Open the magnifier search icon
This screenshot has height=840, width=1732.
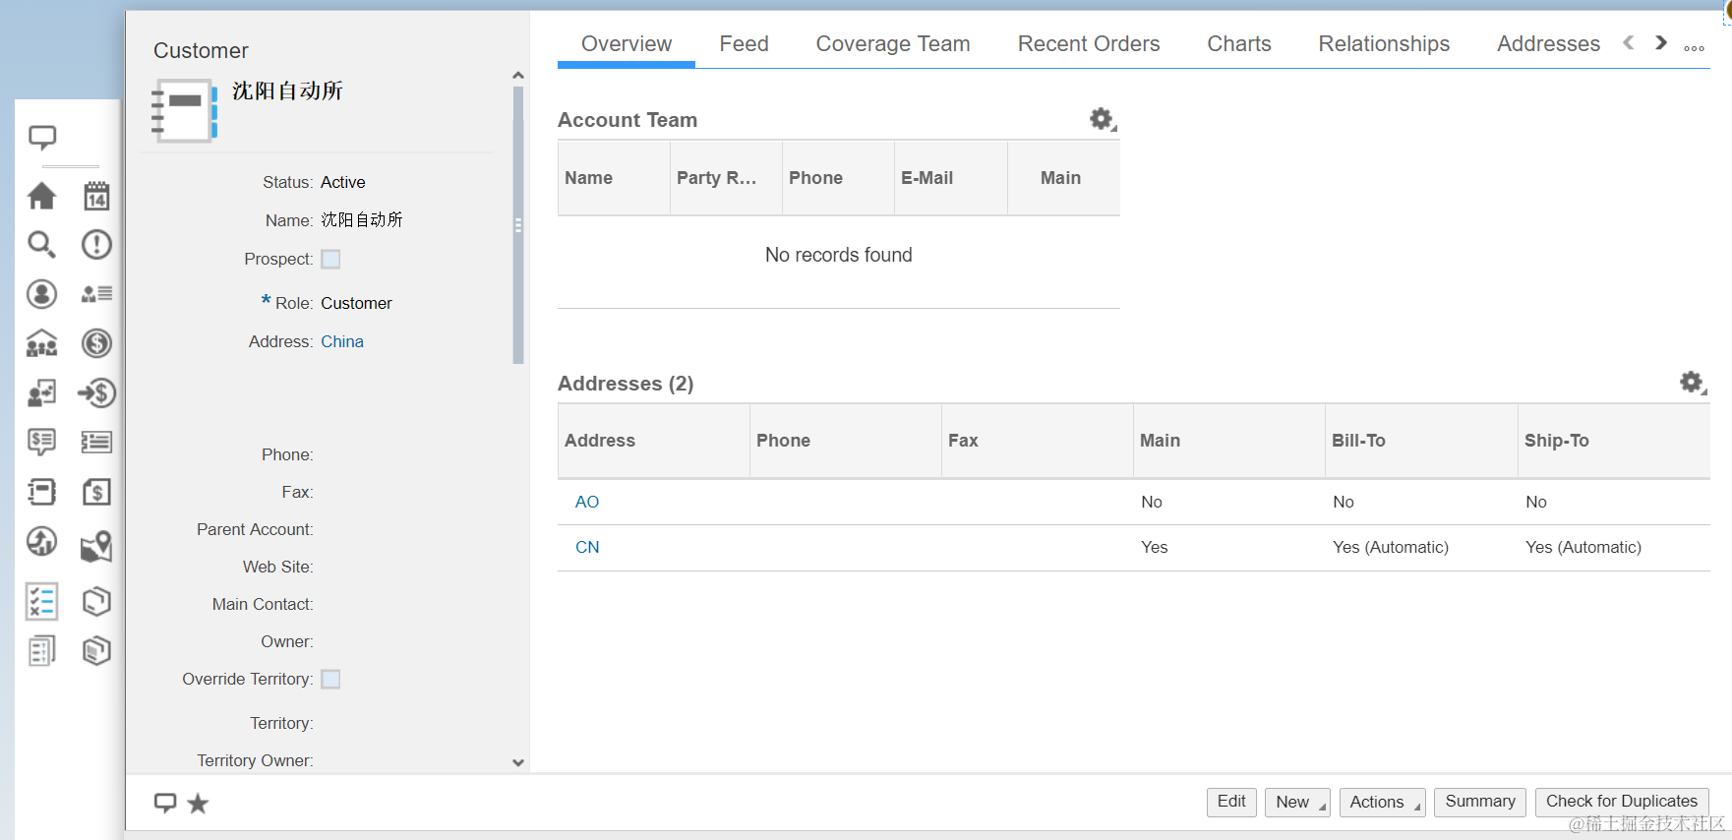(x=41, y=244)
